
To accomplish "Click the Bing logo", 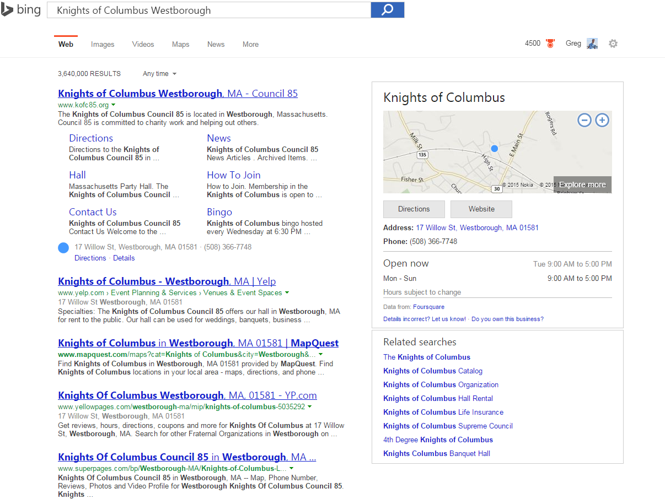I will pos(21,9).
